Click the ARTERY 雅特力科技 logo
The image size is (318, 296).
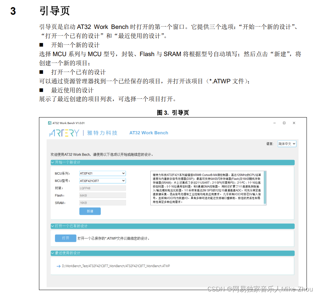(80, 133)
